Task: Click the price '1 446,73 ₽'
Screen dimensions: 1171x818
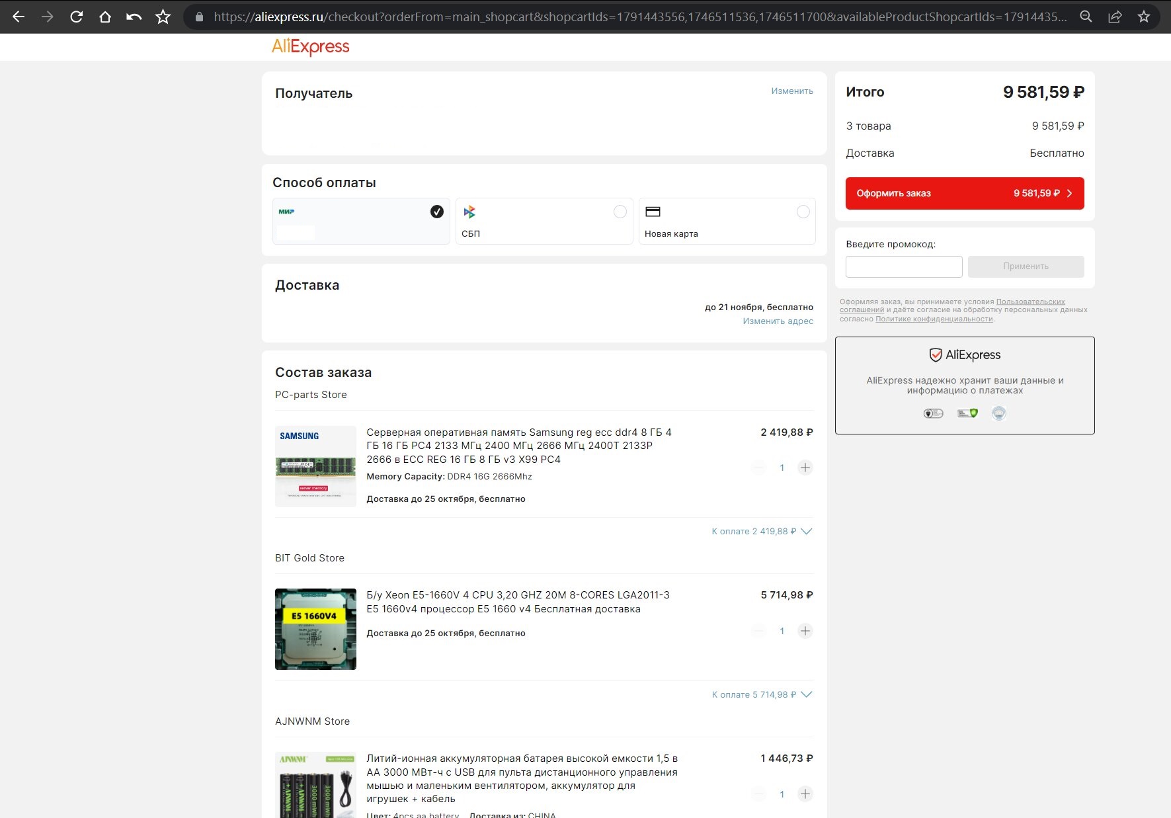Action: [x=787, y=758]
